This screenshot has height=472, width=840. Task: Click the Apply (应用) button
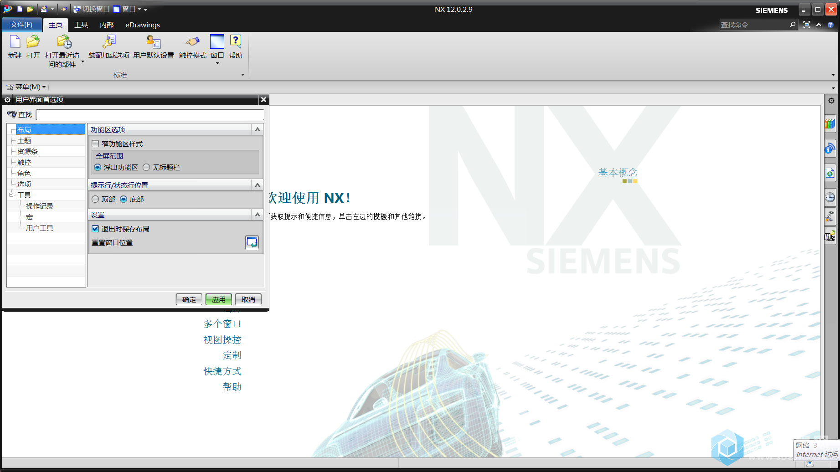pos(219,299)
